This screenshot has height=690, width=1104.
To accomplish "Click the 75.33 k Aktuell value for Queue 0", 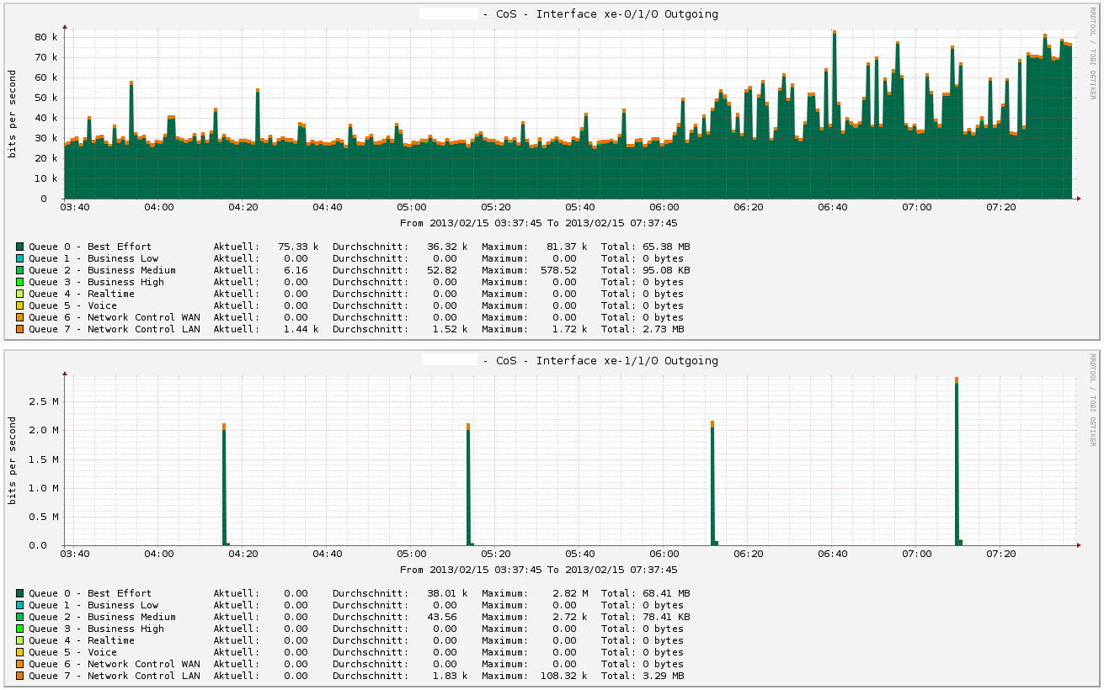I will (298, 247).
